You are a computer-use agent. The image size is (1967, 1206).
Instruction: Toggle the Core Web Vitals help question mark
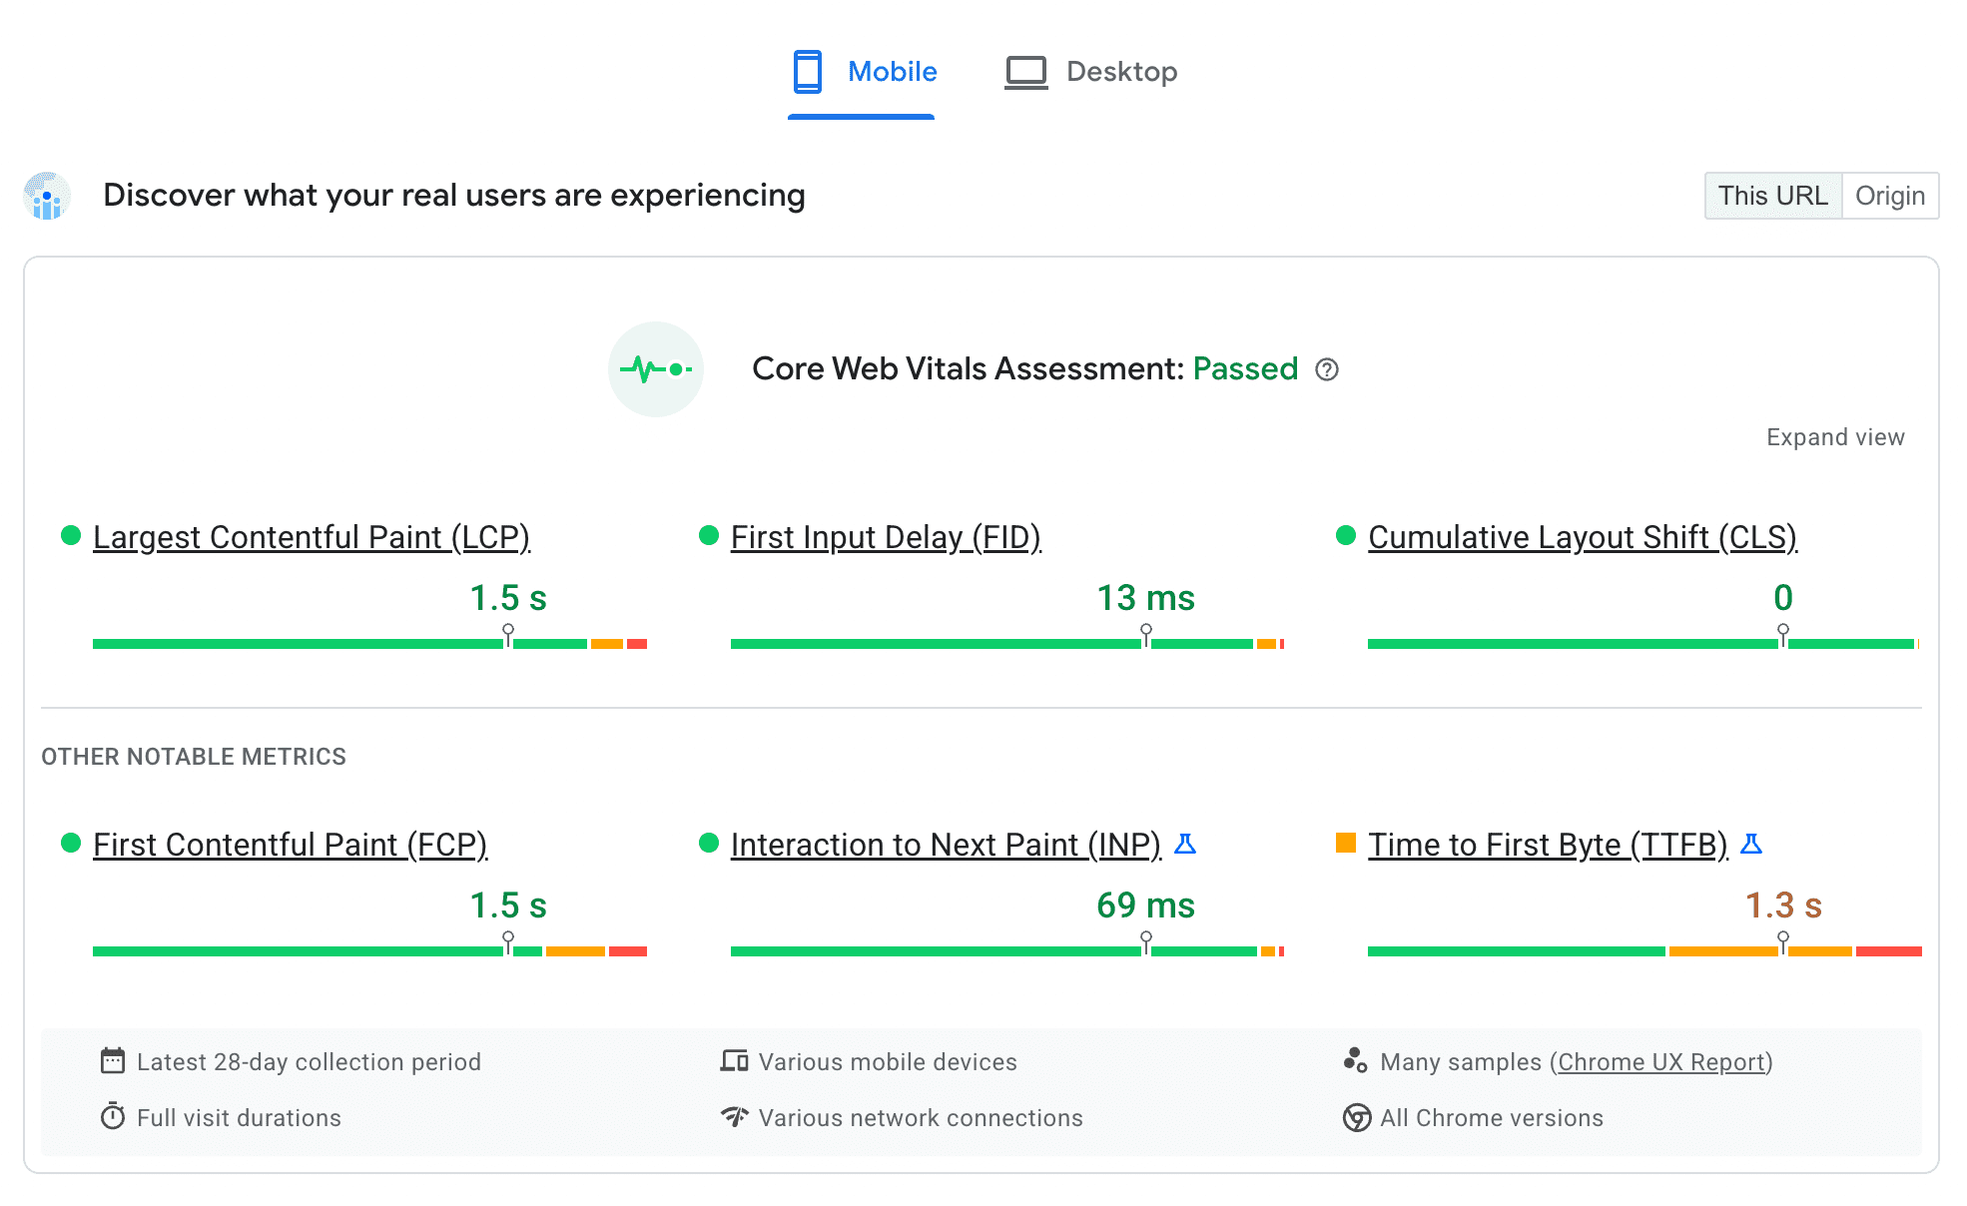point(1324,368)
